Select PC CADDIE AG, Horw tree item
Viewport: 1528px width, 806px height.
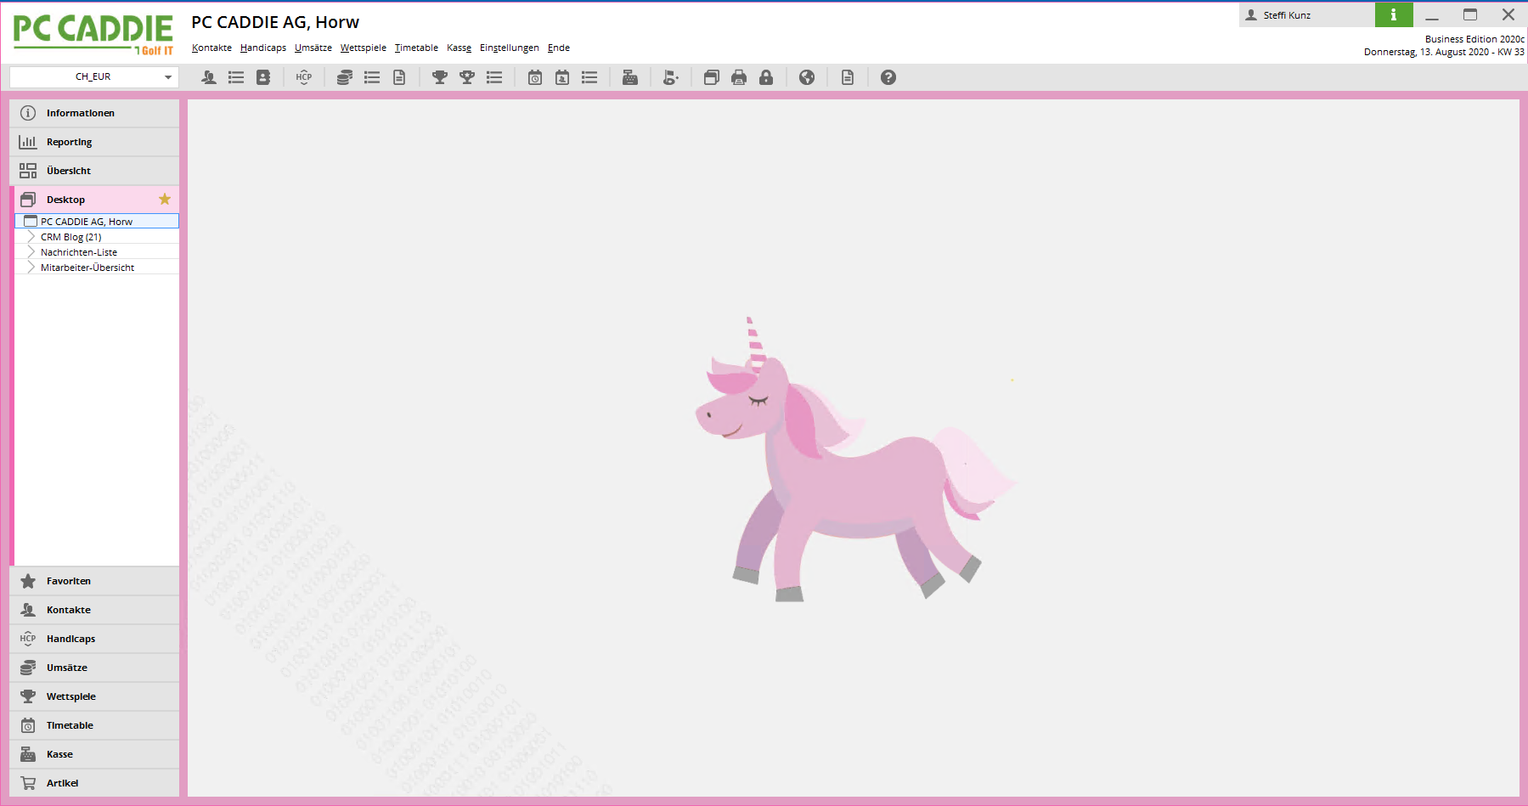(x=87, y=222)
